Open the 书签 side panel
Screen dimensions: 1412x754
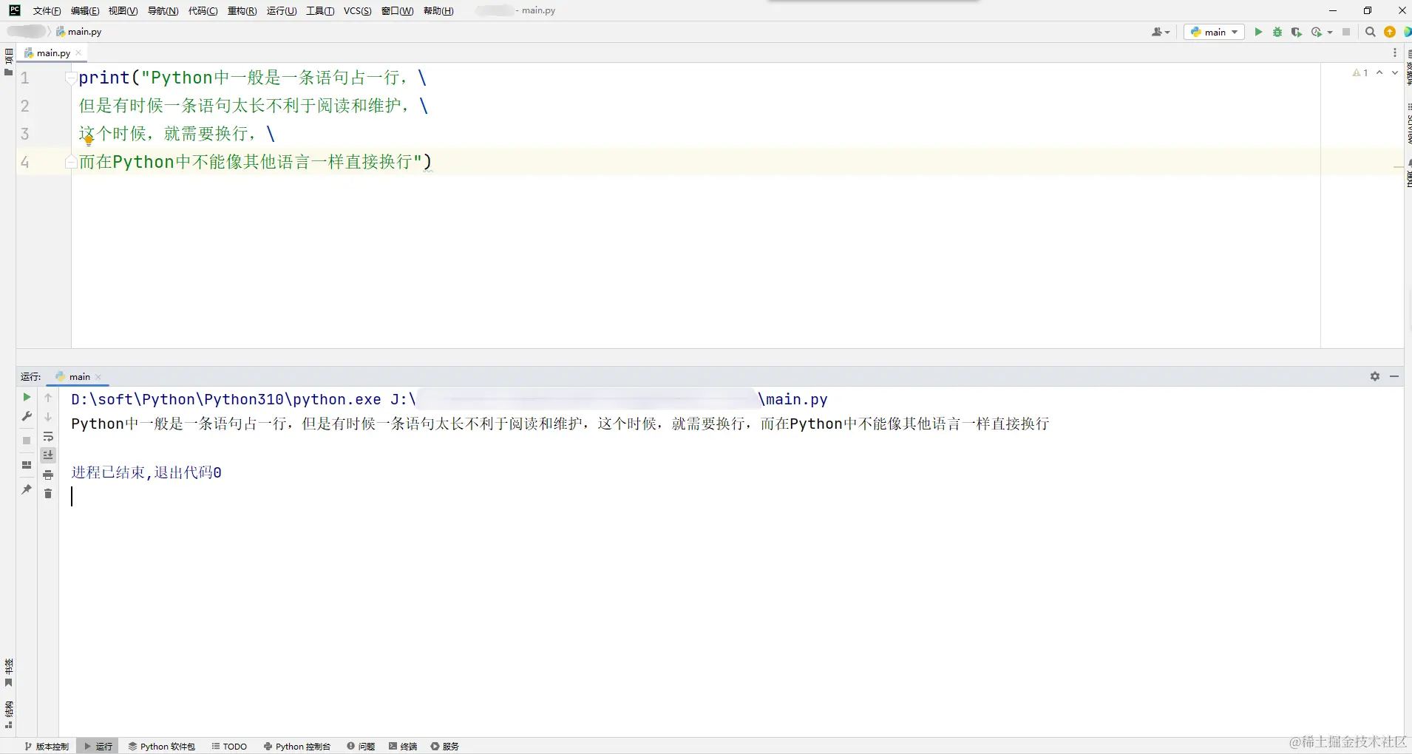click(x=9, y=672)
